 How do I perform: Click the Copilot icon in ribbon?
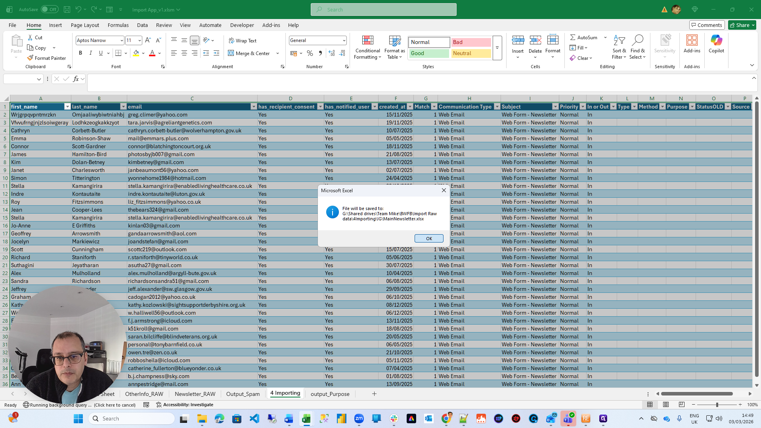click(716, 41)
